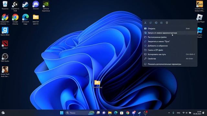Image resolution: width=207 pixels, height=116 pixels.
Task: Open the Teams chat taskbar icon
Action: pos(104,113)
